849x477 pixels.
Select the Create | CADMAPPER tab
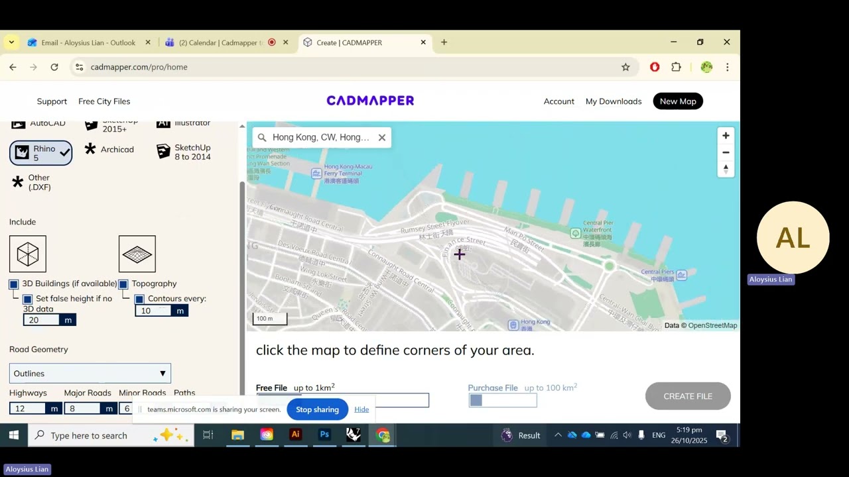[x=365, y=42]
